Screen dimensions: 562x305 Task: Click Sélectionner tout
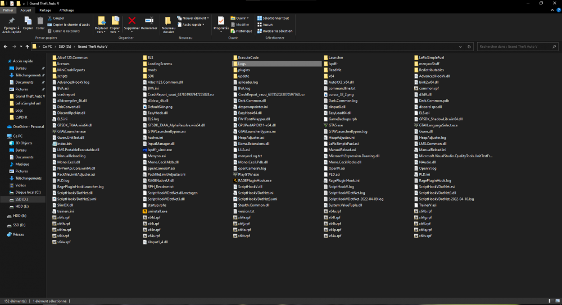(273, 18)
